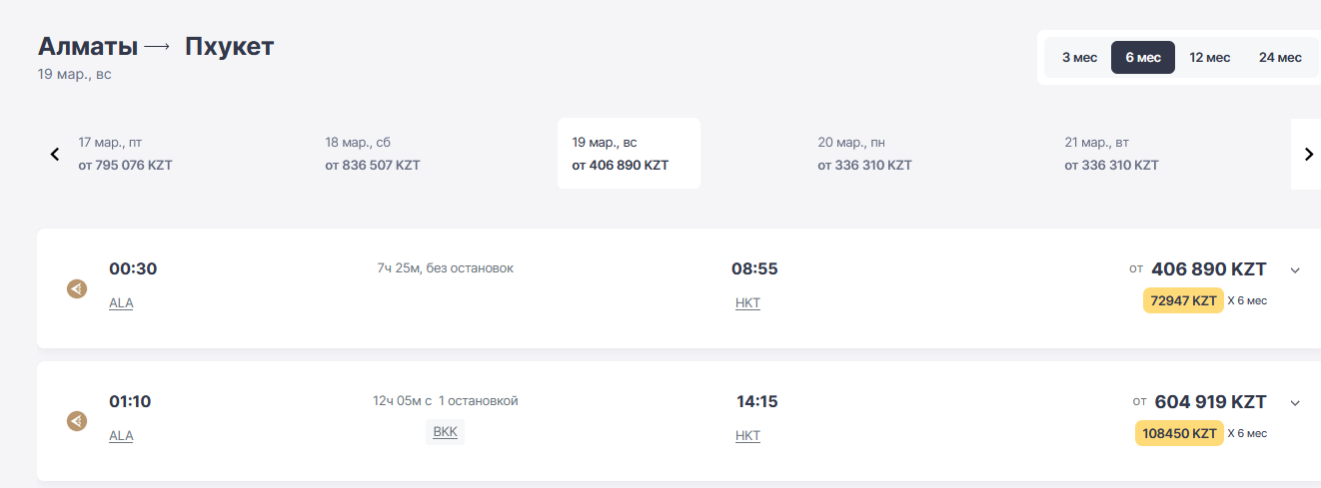Image resolution: width=1321 pixels, height=488 pixels.
Task: Click the airline logo on the 00:30 flight
Action: 77,289
